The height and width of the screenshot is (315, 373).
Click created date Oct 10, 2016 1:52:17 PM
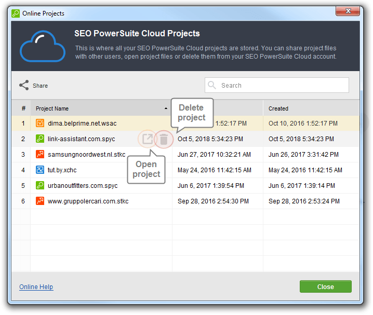pos(303,124)
